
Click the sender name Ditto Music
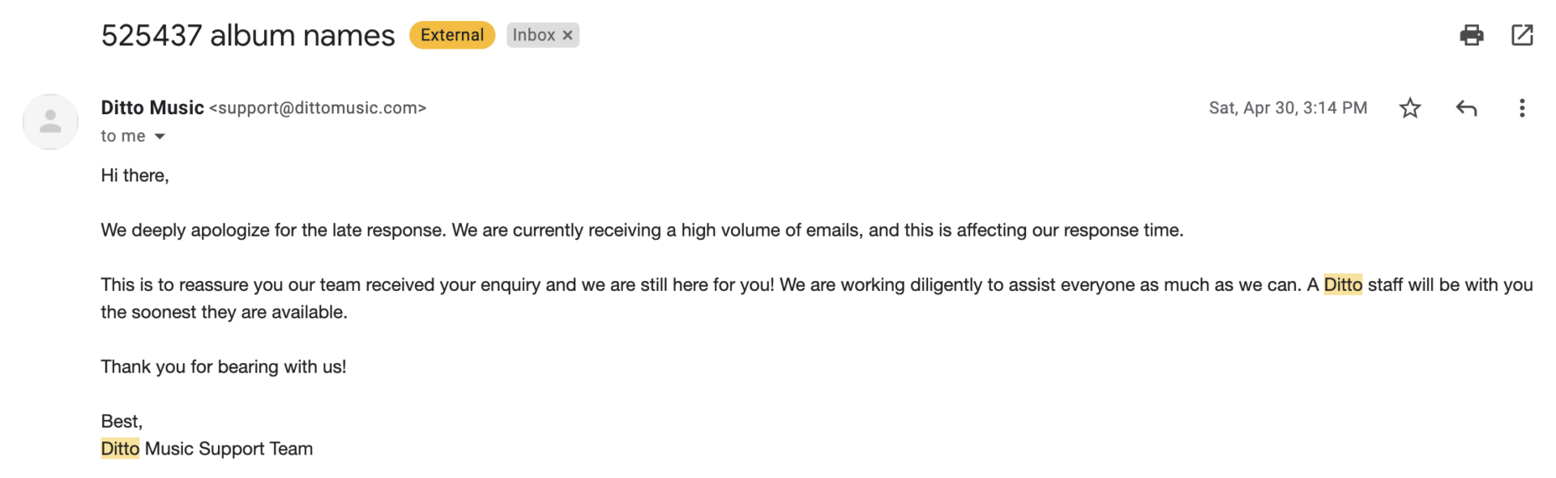click(x=152, y=108)
